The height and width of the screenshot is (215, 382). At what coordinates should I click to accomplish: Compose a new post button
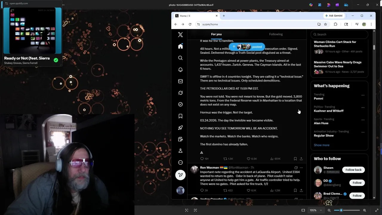coord(180,175)
